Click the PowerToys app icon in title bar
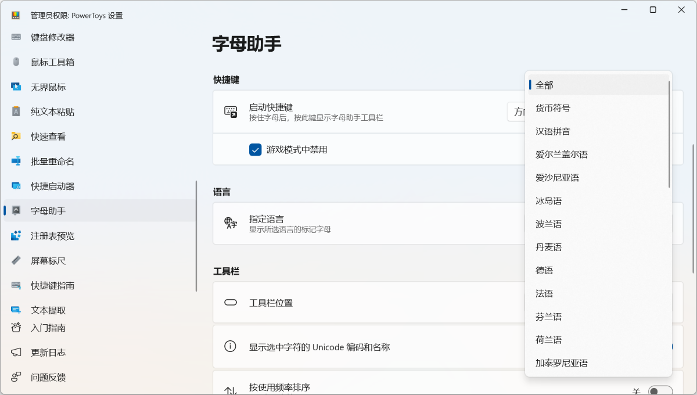Screen dimensions: 697x395 [x=16, y=16]
